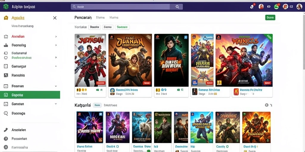The image size is (305, 152).
Task: Focus the search input field in the header
Action: (120, 7)
